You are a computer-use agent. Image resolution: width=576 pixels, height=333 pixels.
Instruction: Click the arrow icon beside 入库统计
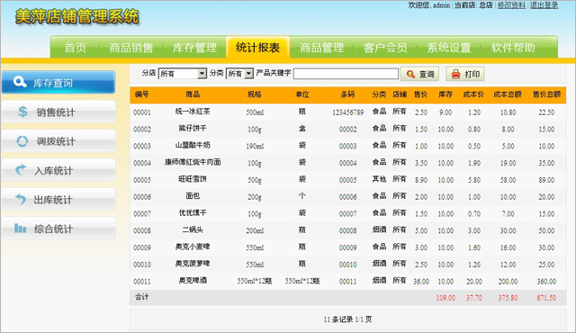(21, 169)
